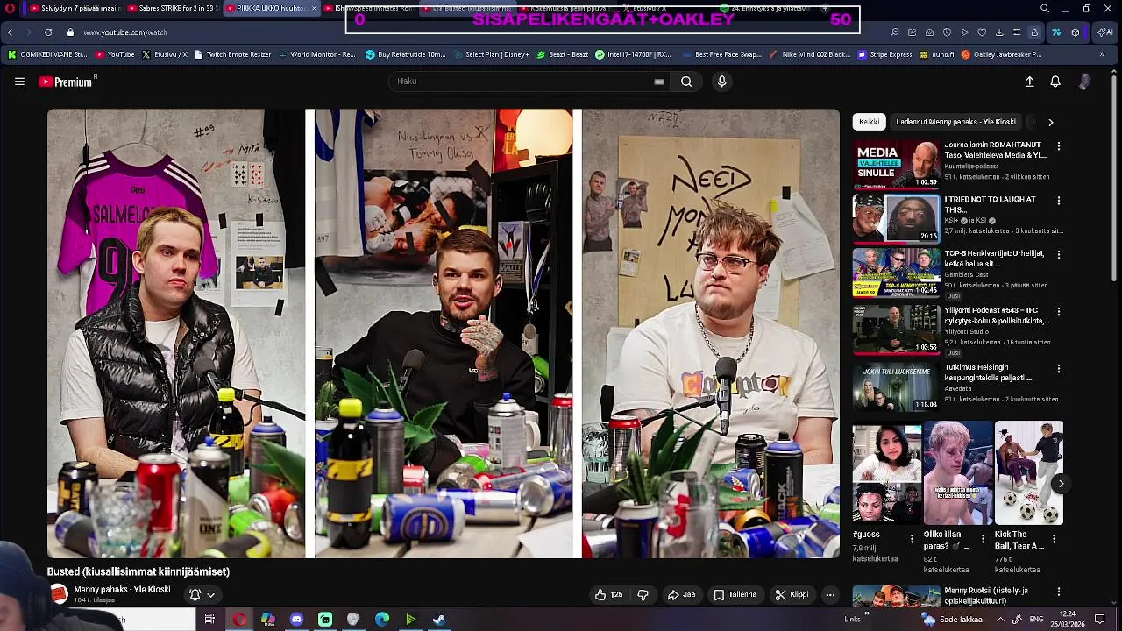1122x631 pixels.
Task: Open the Menny pahaks channel avatar
Action: [59, 594]
